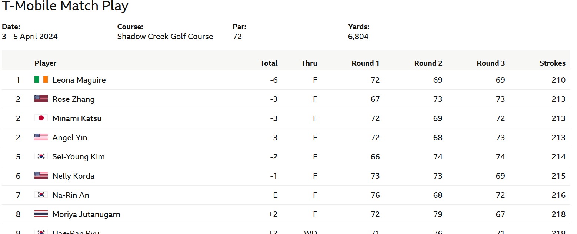Click the US flag beside Angel Yin
This screenshot has height=234, width=577.
click(x=41, y=137)
